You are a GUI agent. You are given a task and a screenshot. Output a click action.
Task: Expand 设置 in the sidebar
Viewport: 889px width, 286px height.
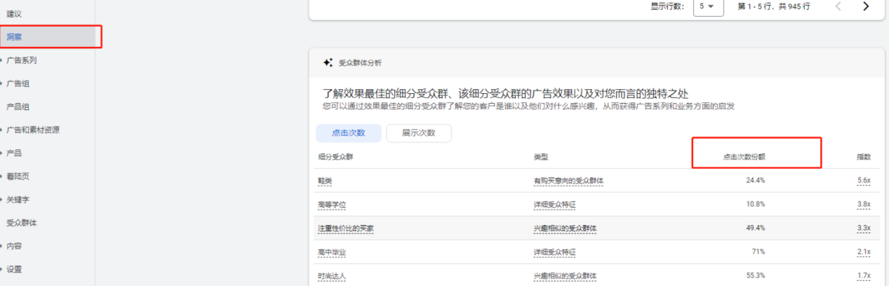click(14, 269)
